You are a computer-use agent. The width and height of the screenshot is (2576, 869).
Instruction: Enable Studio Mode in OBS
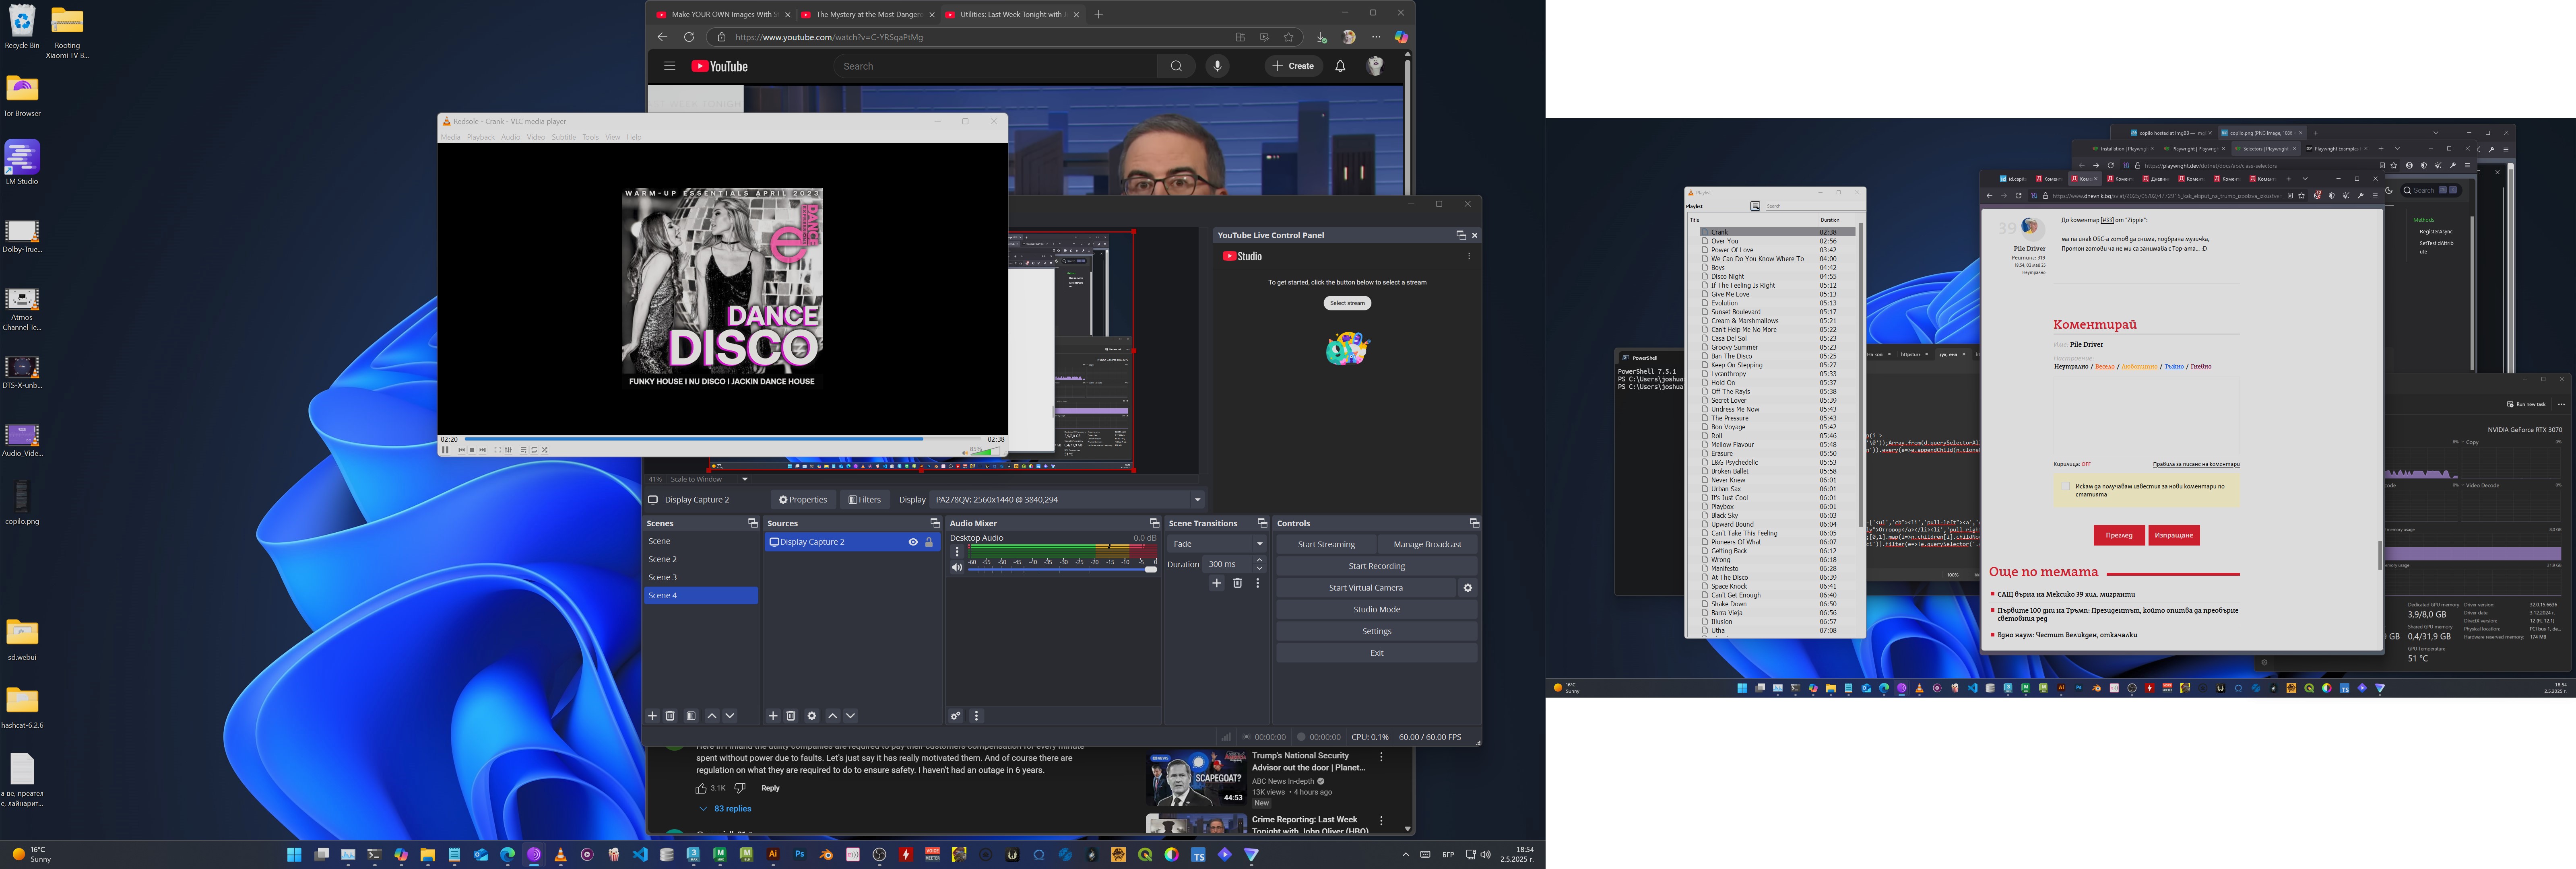[x=1377, y=610]
